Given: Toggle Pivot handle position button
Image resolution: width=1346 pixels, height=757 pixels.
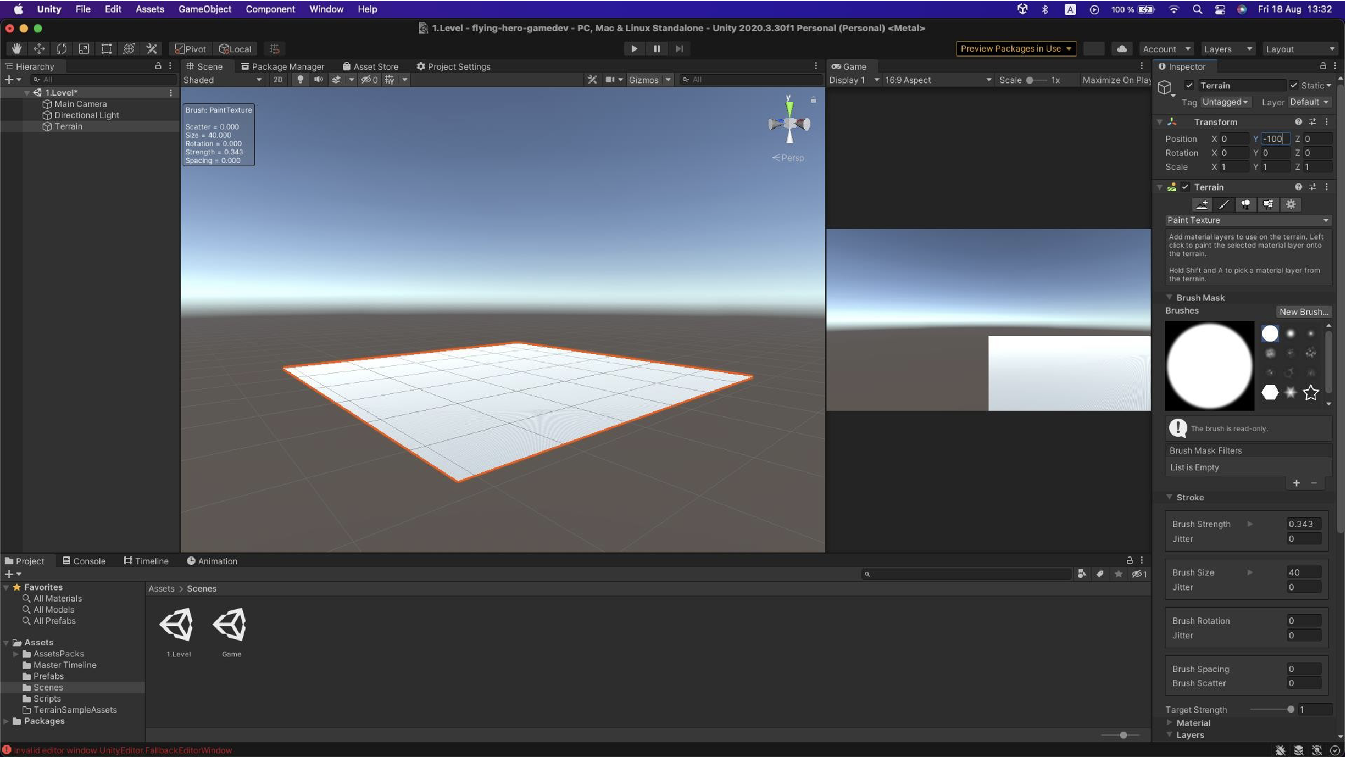Looking at the screenshot, I should [190, 49].
